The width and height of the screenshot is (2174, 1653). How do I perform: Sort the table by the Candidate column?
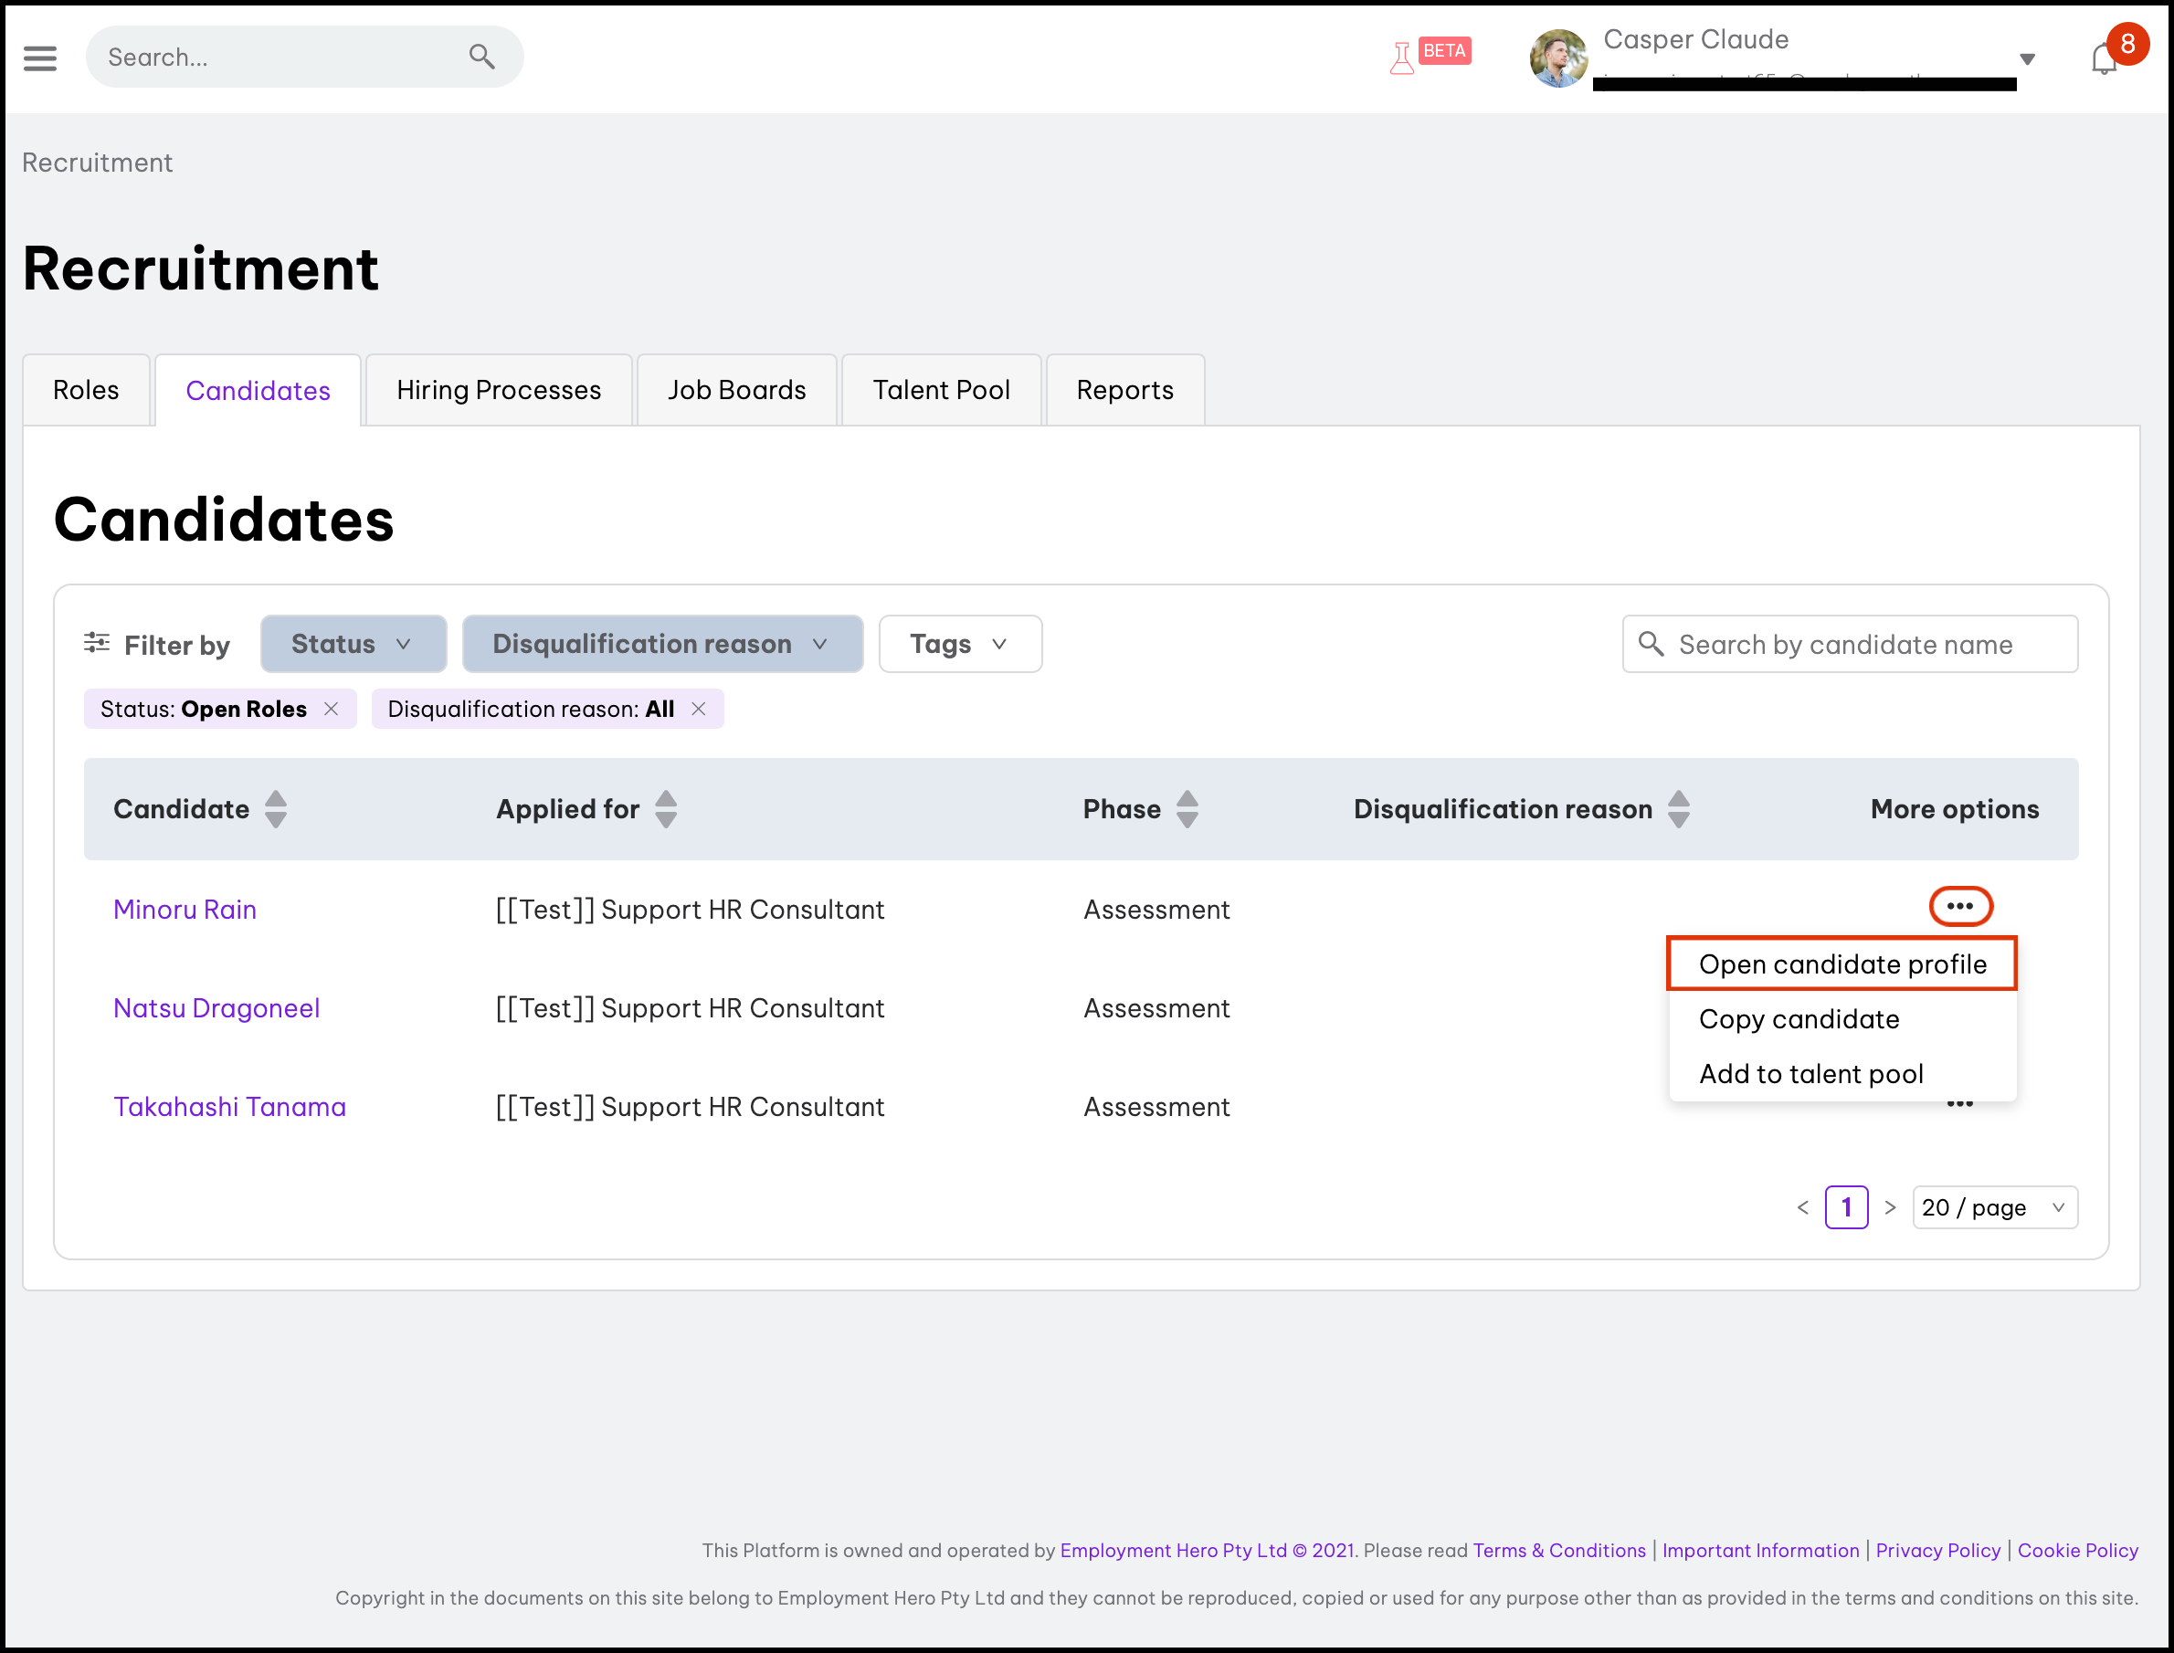click(276, 809)
